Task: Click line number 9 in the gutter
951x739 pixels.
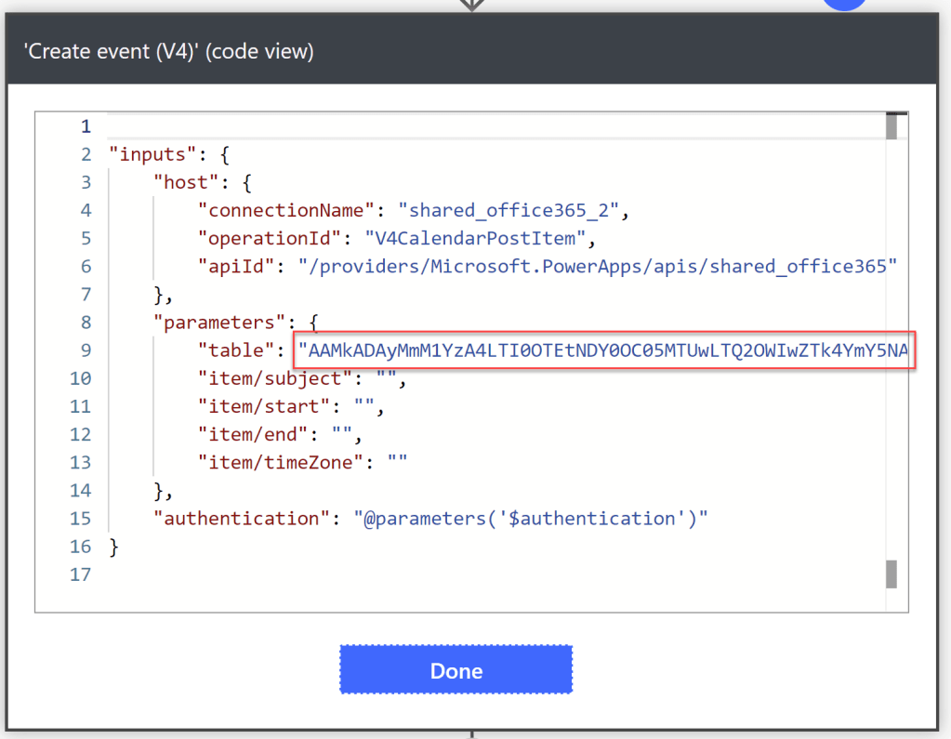Action: pos(86,351)
